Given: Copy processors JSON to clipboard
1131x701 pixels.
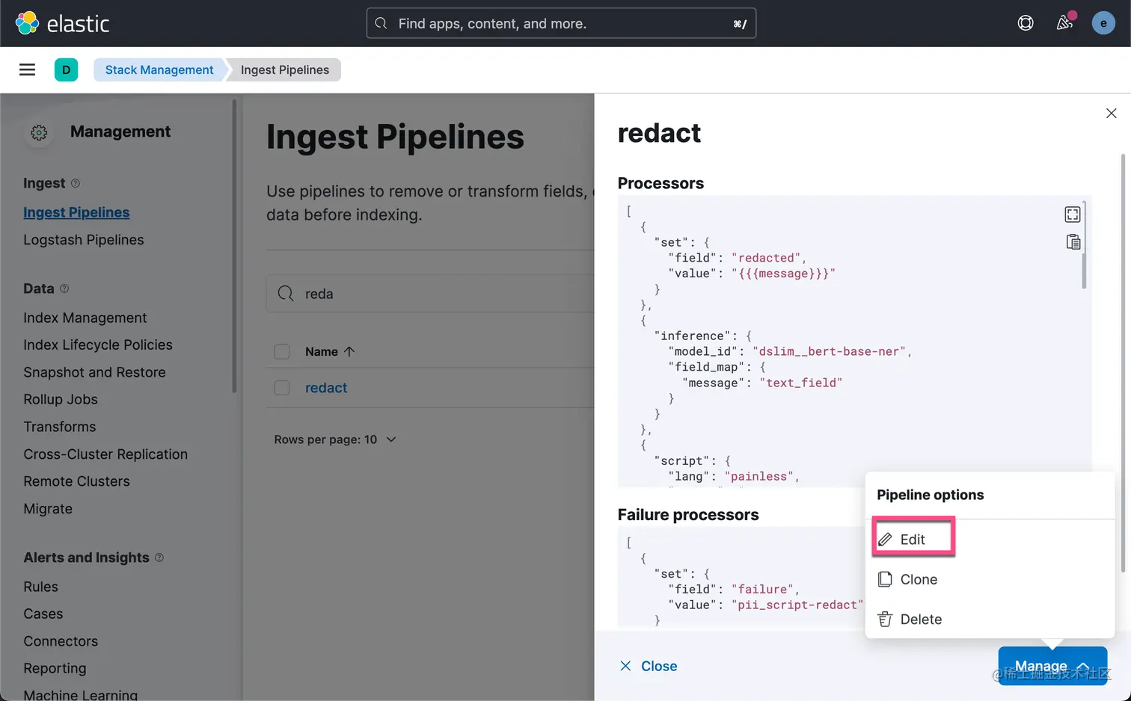Looking at the screenshot, I should pyautogui.click(x=1073, y=242).
